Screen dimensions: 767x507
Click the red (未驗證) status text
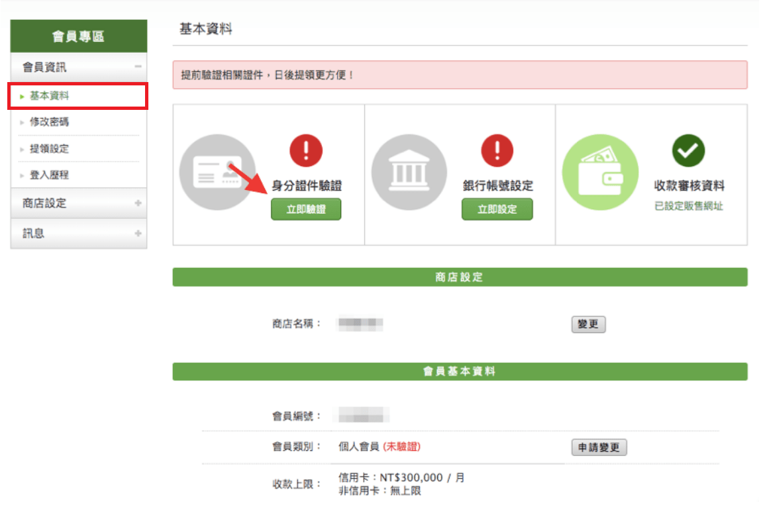click(x=401, y=446)
